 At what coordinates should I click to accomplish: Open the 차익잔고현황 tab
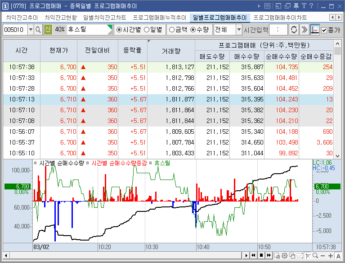[x=61, y=18]
